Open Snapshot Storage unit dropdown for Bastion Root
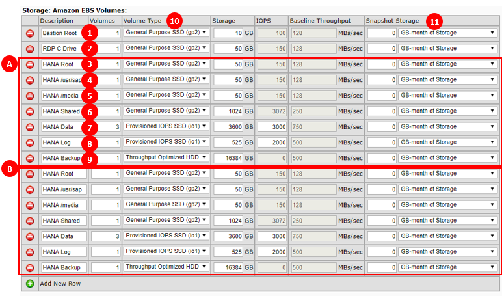 446,33
